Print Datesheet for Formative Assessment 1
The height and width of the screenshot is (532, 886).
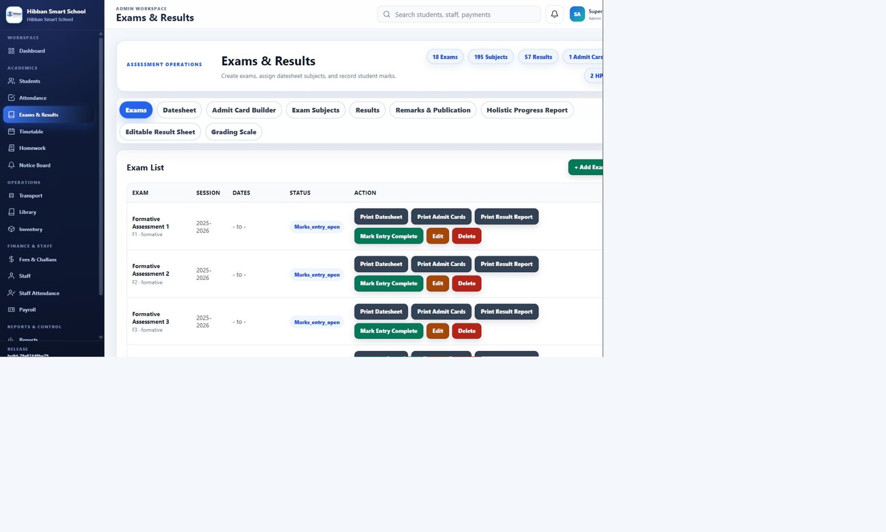point(381,217)
